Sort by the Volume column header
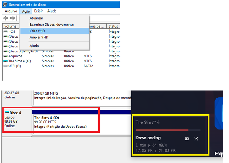This screenshot has height=163, width=229. (x=11, y=26)
